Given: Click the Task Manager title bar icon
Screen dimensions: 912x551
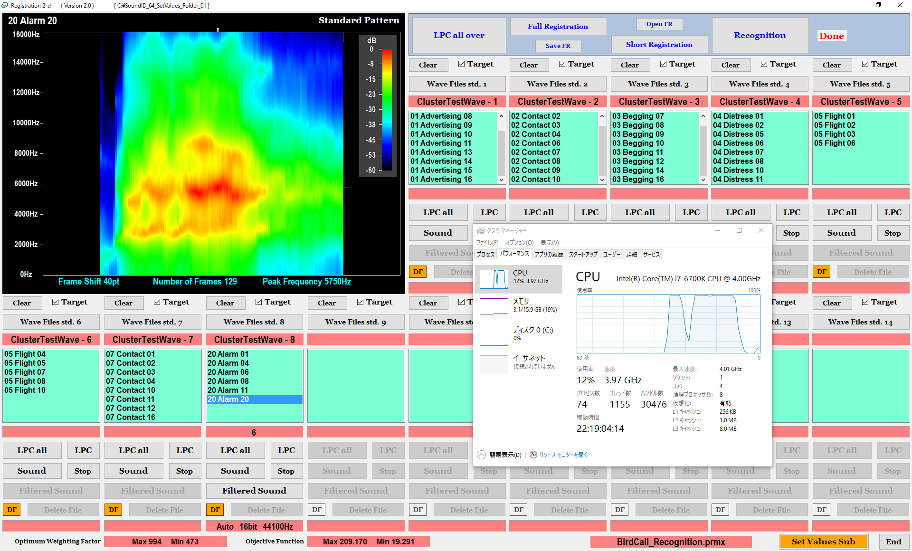Looking at the screenshot, I should [481, 231].
